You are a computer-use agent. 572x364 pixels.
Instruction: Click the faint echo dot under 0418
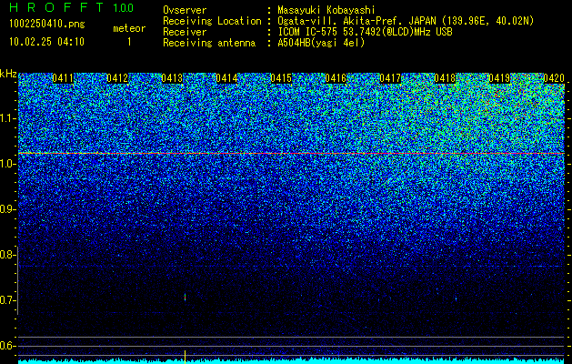[456, 298]
